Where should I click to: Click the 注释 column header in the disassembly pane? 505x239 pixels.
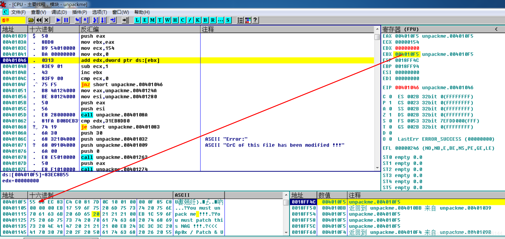(x=287, y=29)
